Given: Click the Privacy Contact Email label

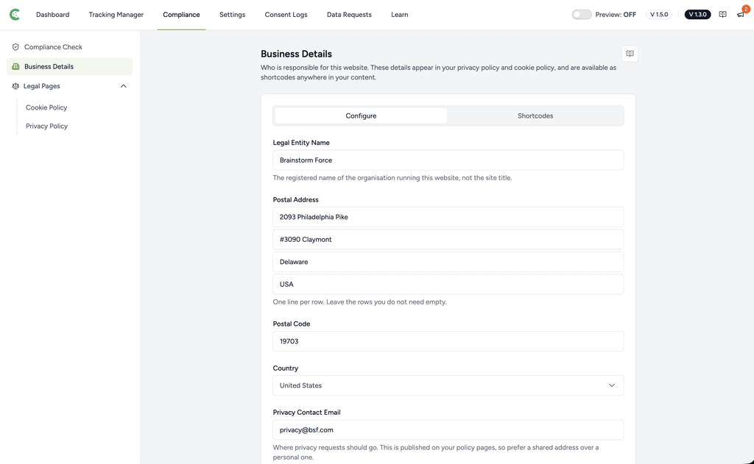Looking at the screenshot, I should 306,412.
